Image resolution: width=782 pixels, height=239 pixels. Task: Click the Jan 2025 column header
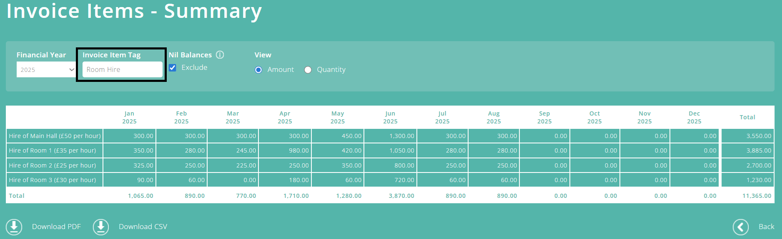(129, 117)
